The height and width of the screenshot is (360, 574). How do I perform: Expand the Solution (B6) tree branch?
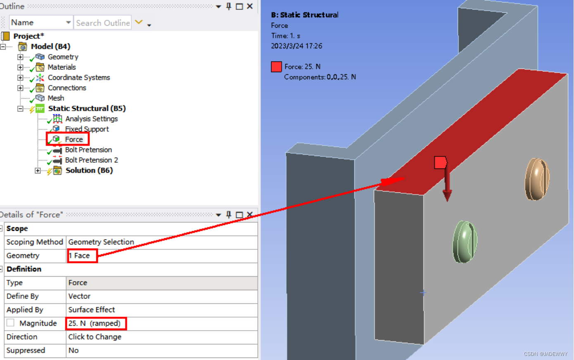(38, 170)
